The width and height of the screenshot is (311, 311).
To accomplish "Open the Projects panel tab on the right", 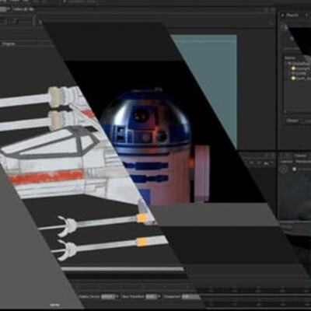I will [x=292, y=15].
